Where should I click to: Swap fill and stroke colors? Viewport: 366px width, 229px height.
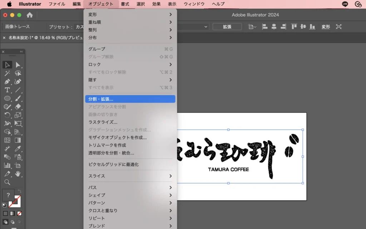coord(19,191)
